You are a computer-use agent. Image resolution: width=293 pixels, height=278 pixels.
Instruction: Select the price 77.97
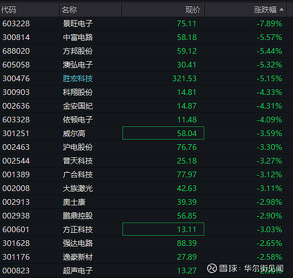(x=187, y=174)
